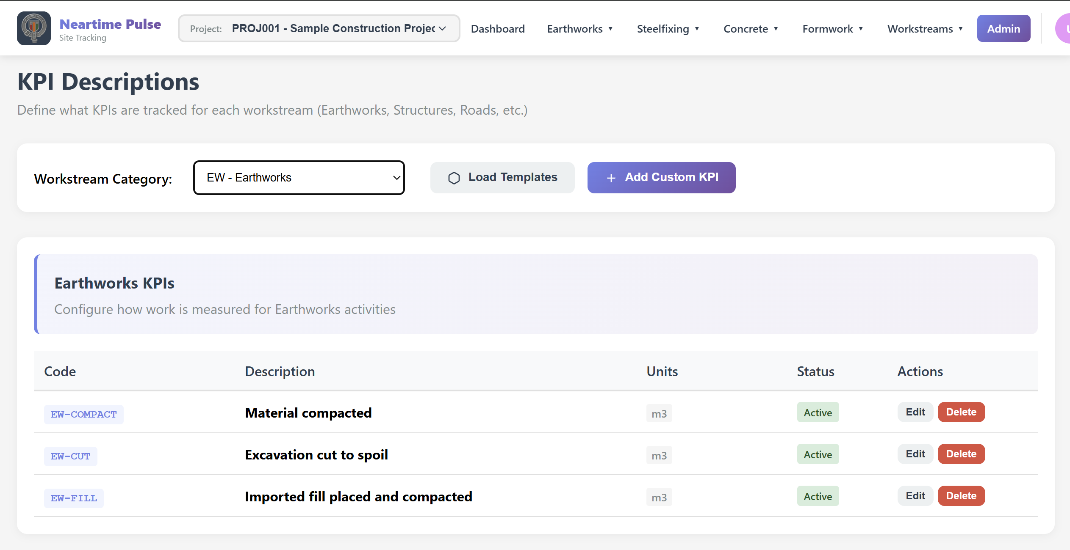Open the Project selector dropdown
The height and width of the screenshot is (550, 1070).
point(319,28)
